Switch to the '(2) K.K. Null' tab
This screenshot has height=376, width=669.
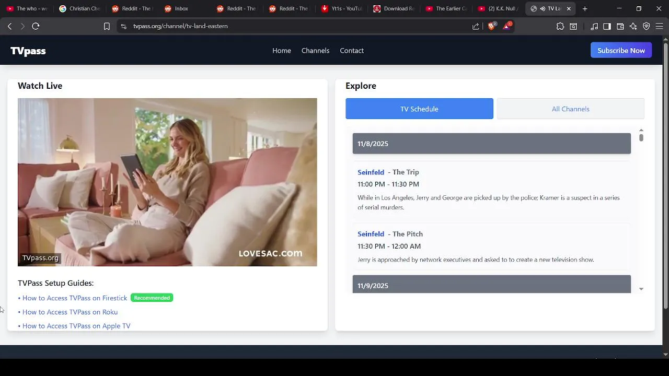point(499,8)
